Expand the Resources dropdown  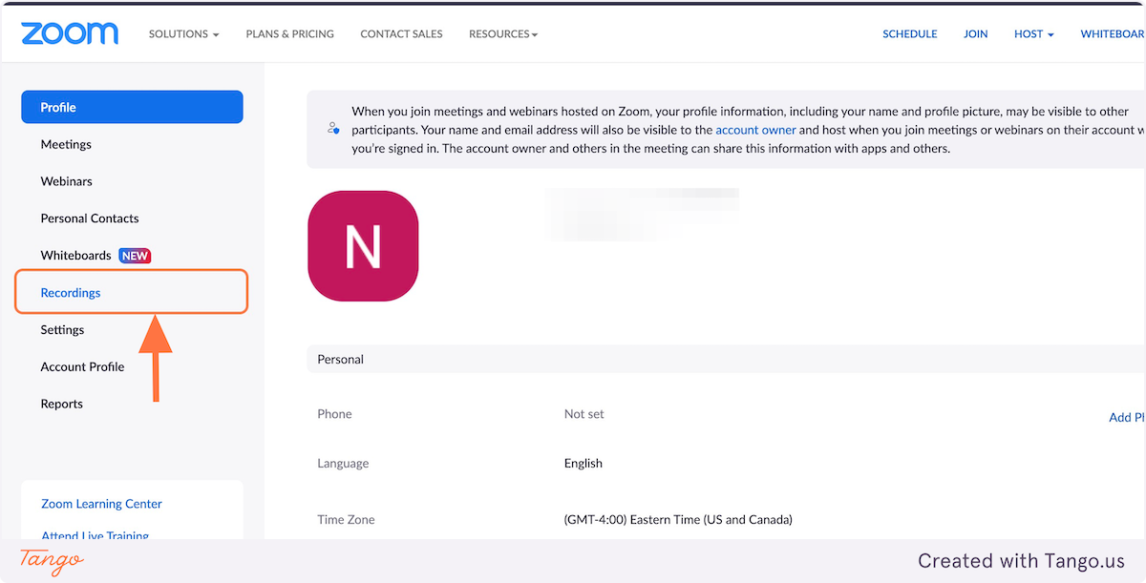pos(503,33)
